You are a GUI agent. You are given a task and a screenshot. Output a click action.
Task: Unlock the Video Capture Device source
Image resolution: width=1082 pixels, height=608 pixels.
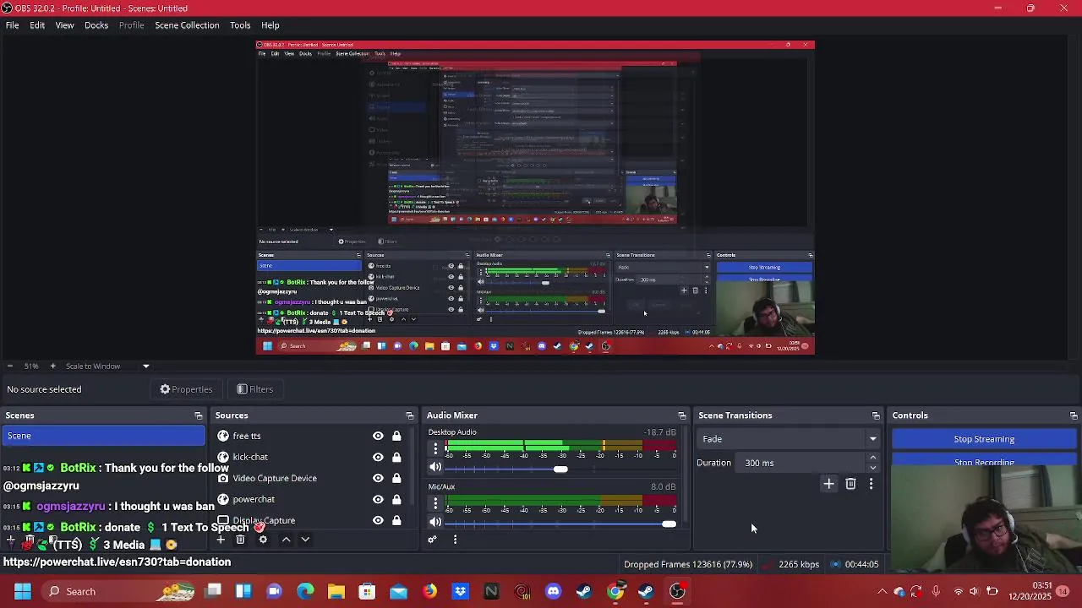click(396, 478)
